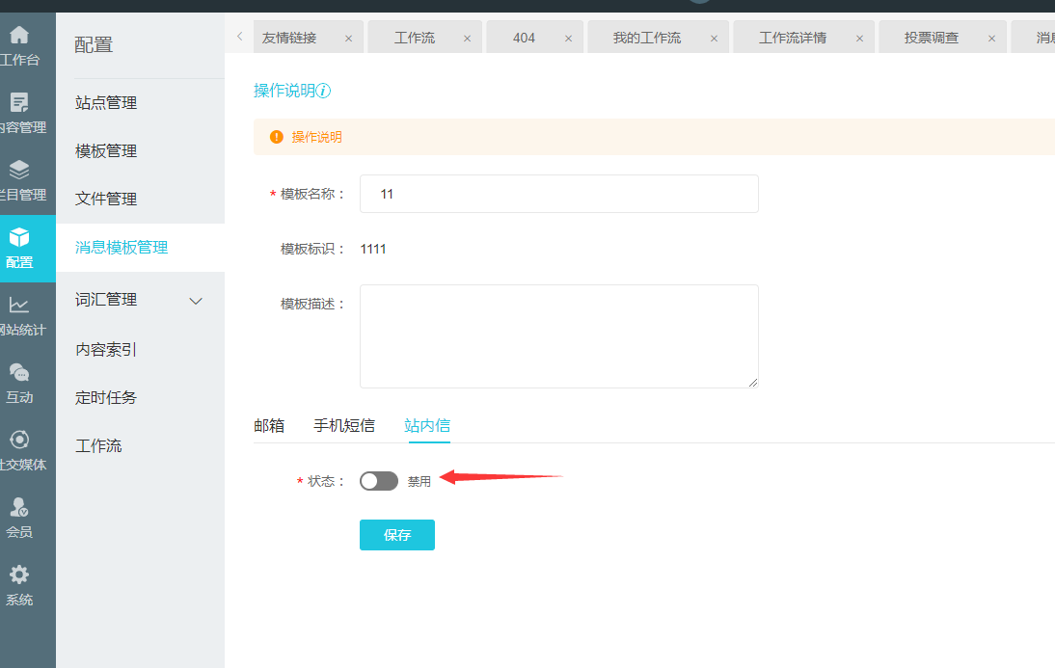1055x668 pixels.
Task: Select the 邮箱 channel tab
Action: pyautogui.click(x=269, y=425)
